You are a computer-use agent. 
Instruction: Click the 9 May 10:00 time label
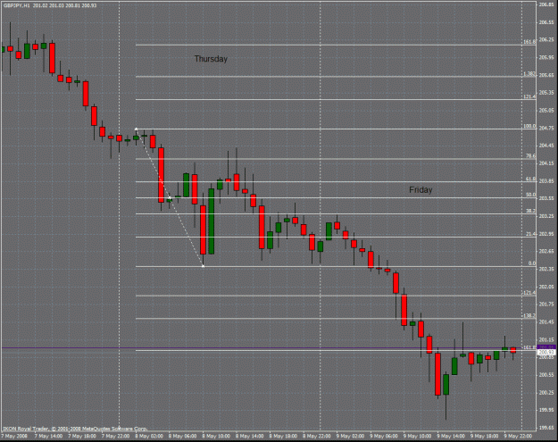(418, 437)
